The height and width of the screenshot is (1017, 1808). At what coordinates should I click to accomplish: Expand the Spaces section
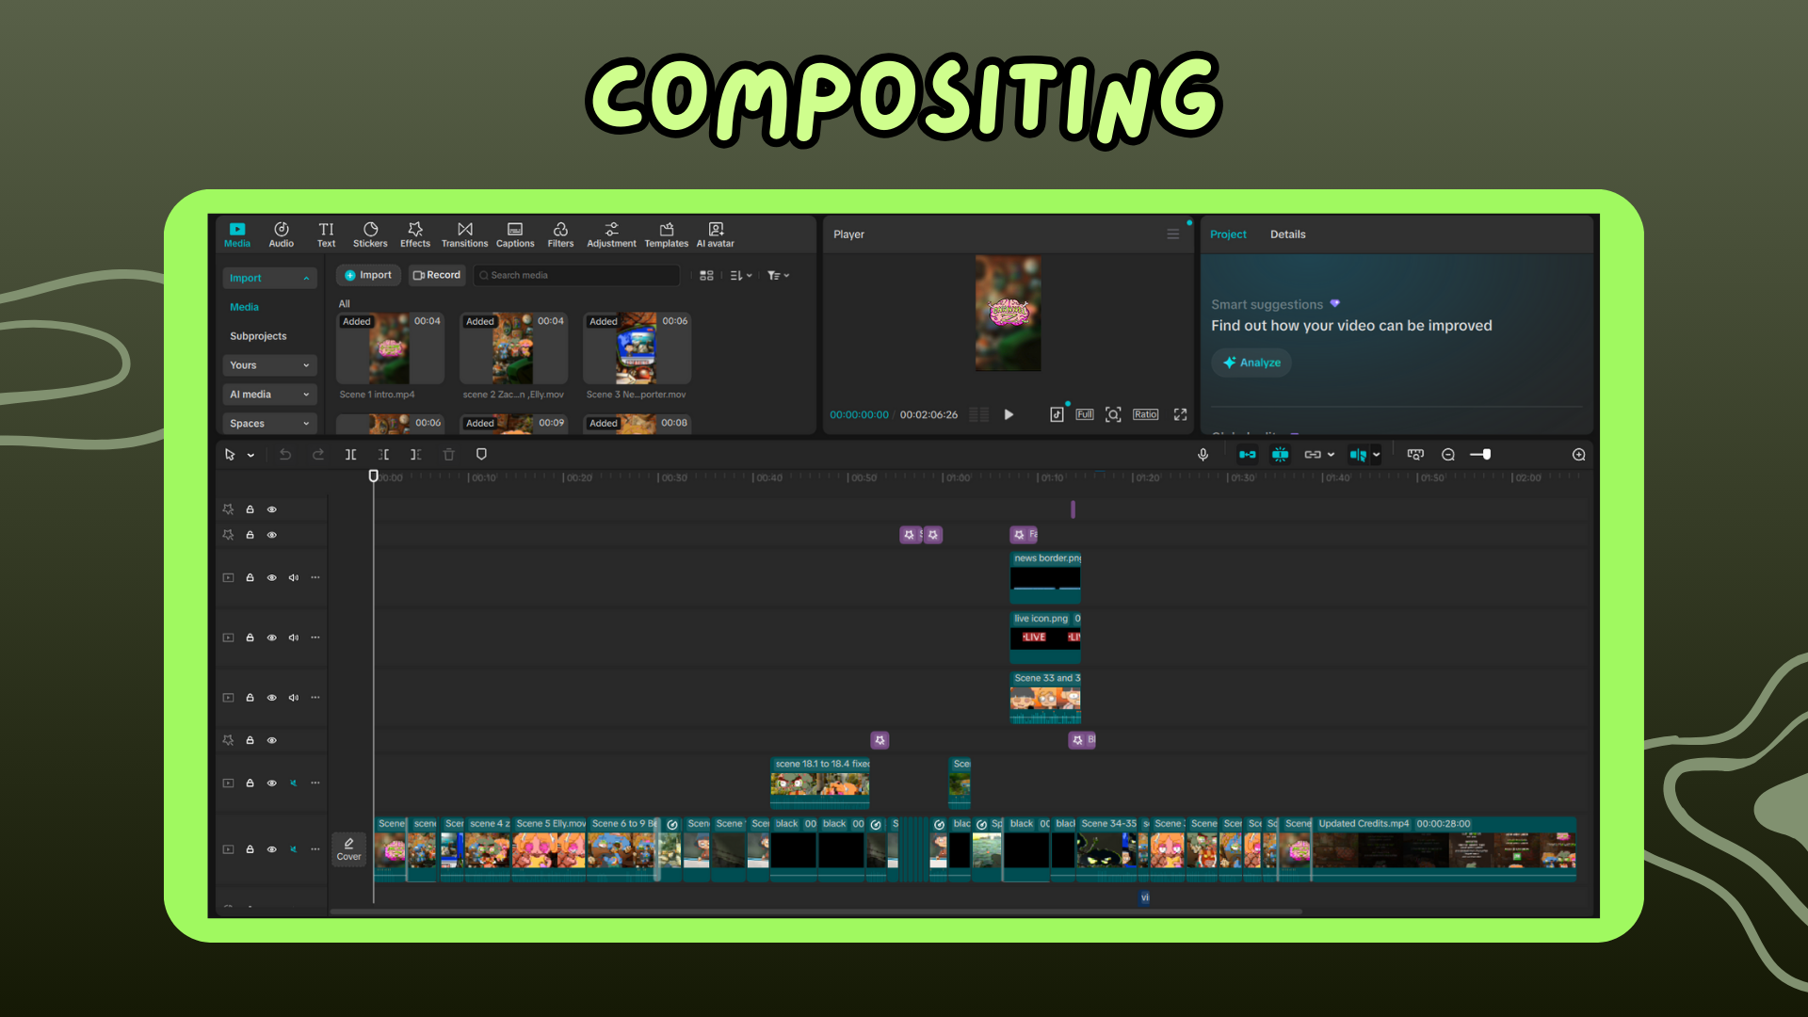point(269,424)
